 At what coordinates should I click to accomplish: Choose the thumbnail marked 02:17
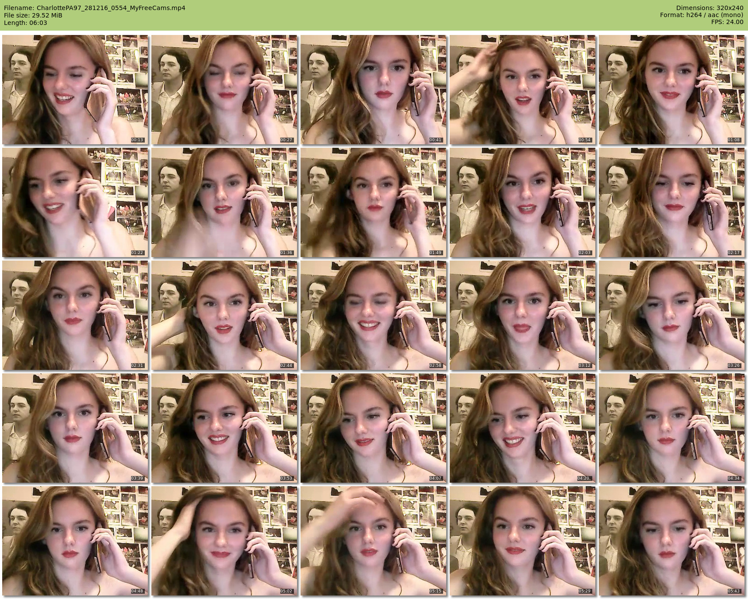[x=672, y=202]
